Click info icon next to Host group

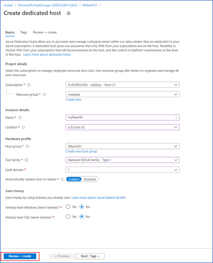(28, 146)
